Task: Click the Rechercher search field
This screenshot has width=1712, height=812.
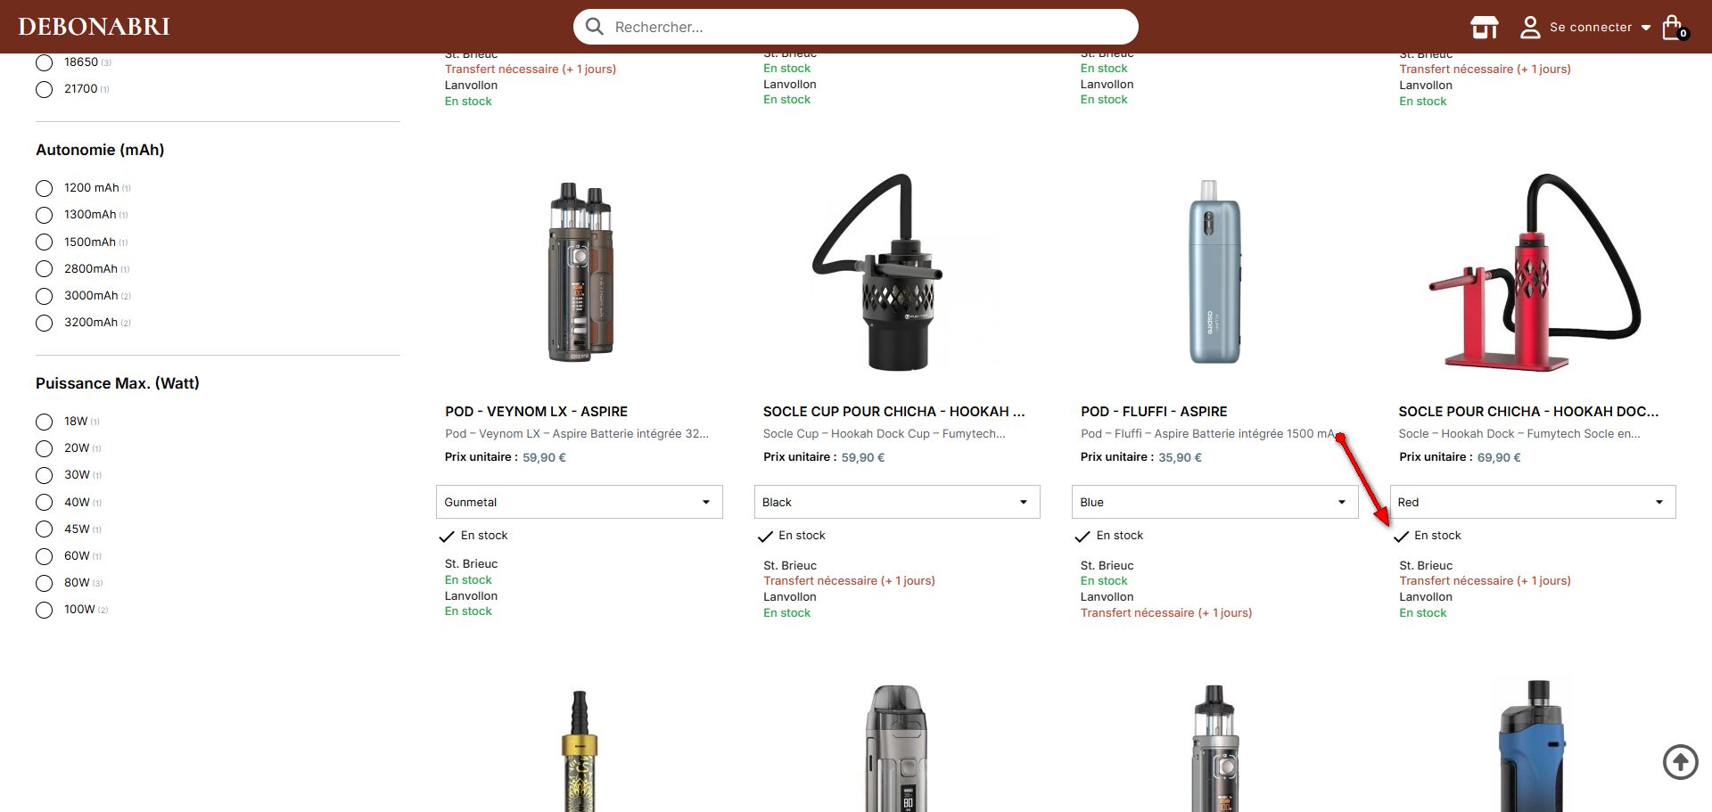Action: click(x=856, y=27)
